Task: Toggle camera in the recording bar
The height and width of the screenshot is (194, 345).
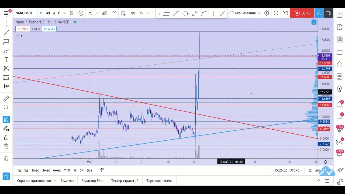Action: (328, 13)
